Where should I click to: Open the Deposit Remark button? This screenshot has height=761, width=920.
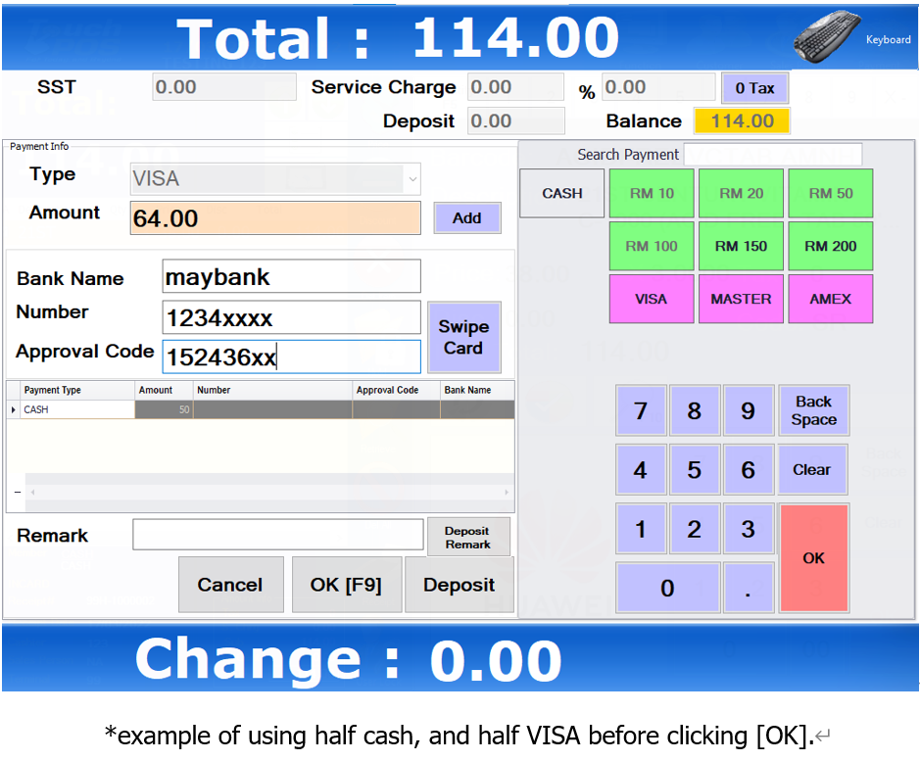click(467, 537)
